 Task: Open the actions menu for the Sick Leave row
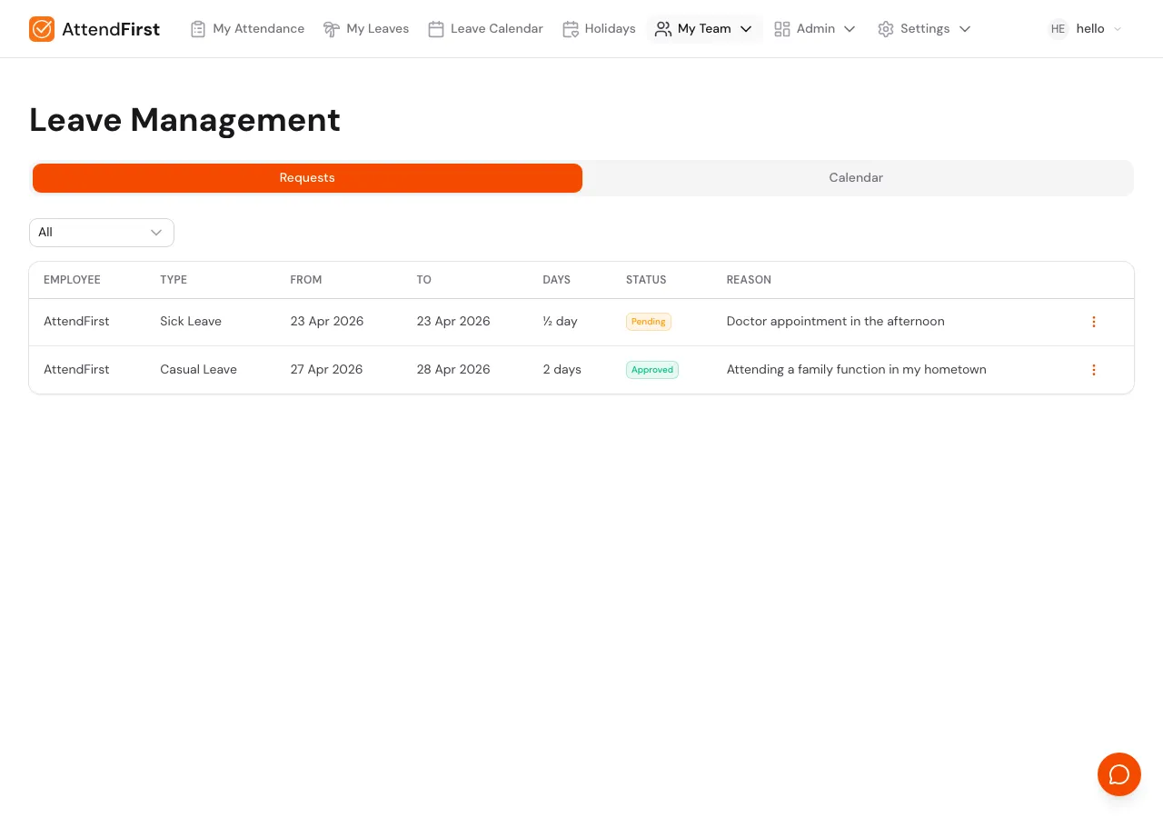click(x=1094, y=322)
